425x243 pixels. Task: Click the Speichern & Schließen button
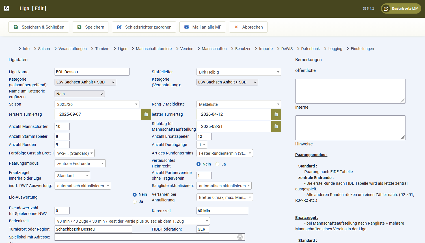pyautogui.click(x=38, y=27)
